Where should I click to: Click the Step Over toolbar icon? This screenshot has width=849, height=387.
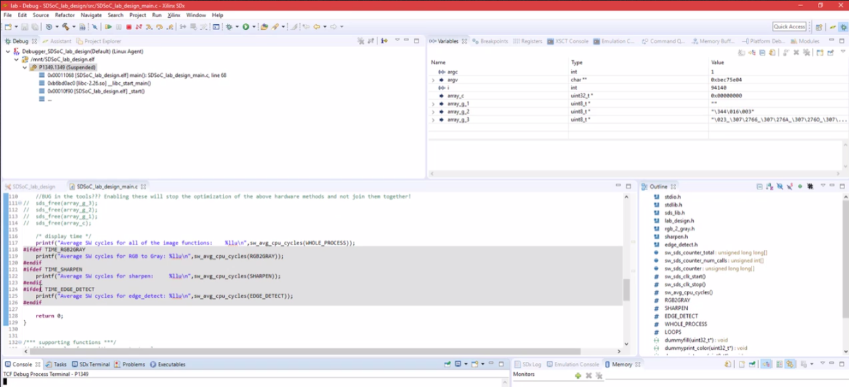click(x=160, y=27)
